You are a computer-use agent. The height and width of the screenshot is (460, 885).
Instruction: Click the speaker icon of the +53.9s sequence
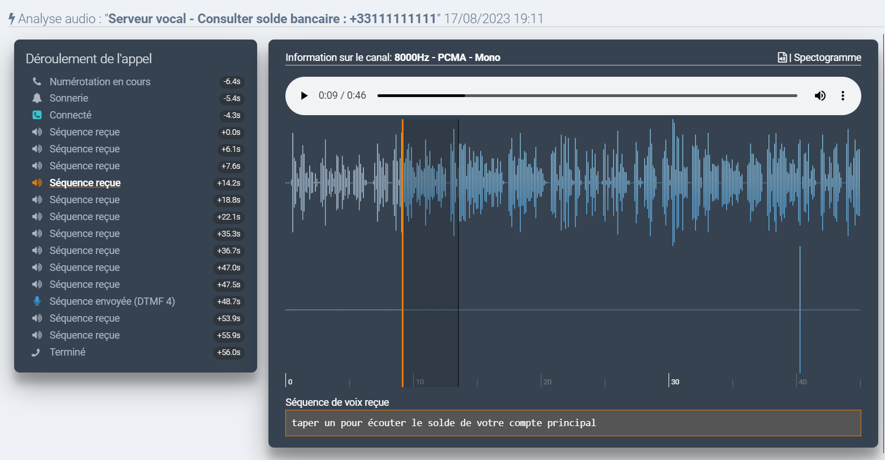pos(37,318)
